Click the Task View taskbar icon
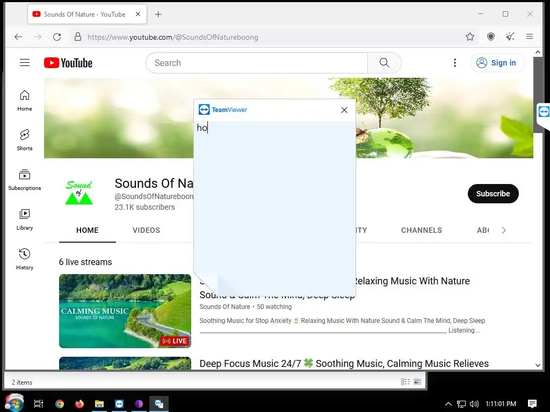 [x=39, y=404]
